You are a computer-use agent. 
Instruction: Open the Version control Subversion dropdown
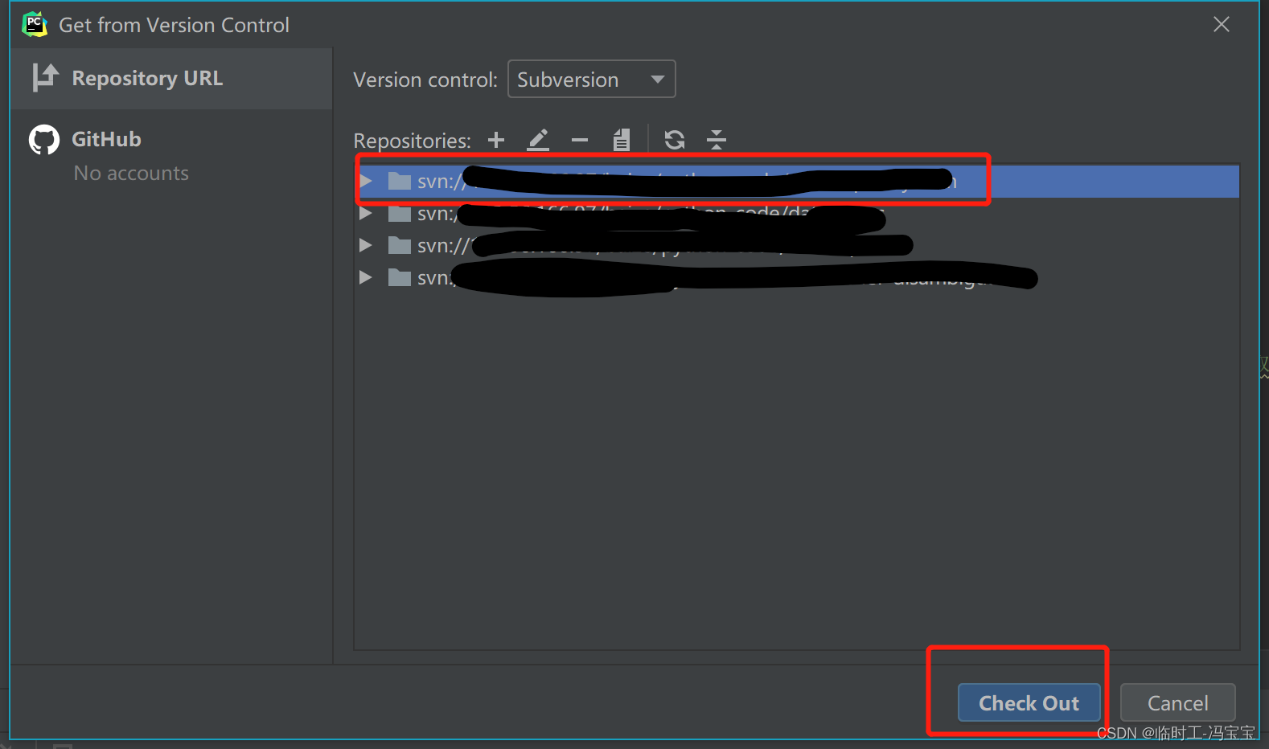pyautogui.click(x=592, y=79)
